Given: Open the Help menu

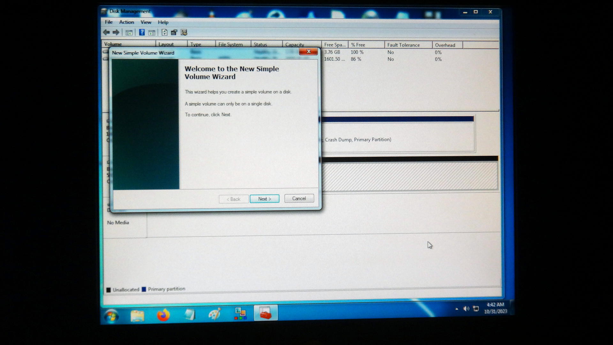Looking at the screenshot, I should click(x=163, y=22).
